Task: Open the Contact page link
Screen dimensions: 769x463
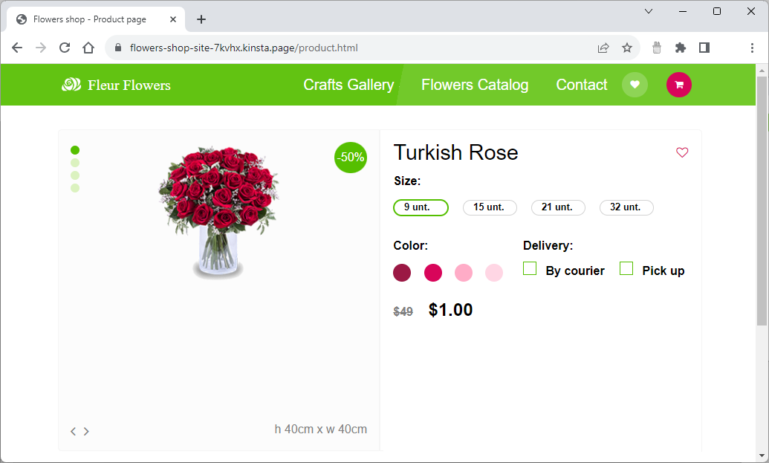Action: pyautogui.click(x=582, y=85)
